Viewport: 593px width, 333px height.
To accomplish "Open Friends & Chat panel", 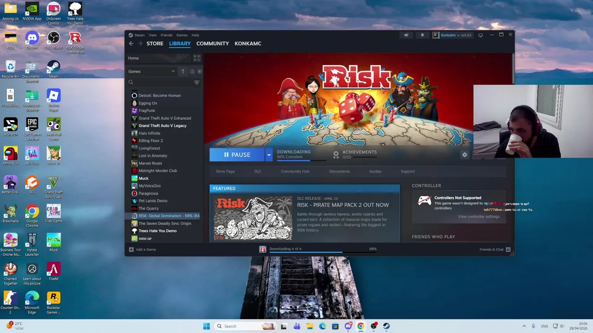I will [495, 249].
